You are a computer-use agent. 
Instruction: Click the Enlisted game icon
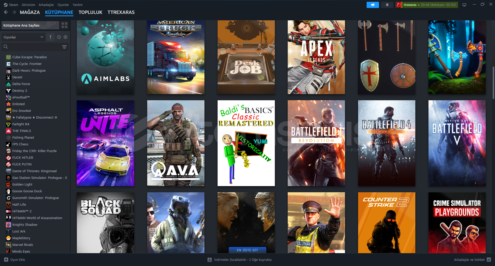tap(9, 104)
